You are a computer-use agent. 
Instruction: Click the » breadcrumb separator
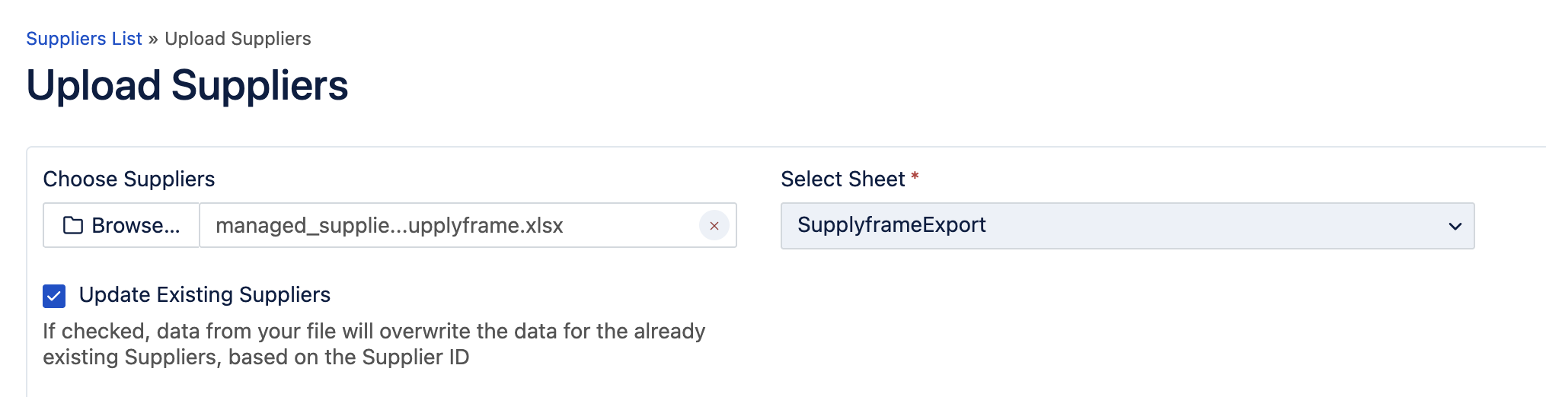pyautogui.click(x=153, y=39)
